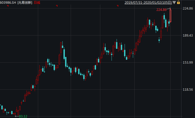This screenshot has width=195, height=118.
Task: Select the 日线 period label
Action: (37, 3)
